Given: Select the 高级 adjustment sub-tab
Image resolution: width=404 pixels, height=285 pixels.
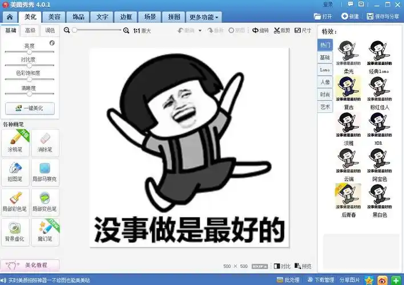Looking at the screenshot, I should (30, 30).
